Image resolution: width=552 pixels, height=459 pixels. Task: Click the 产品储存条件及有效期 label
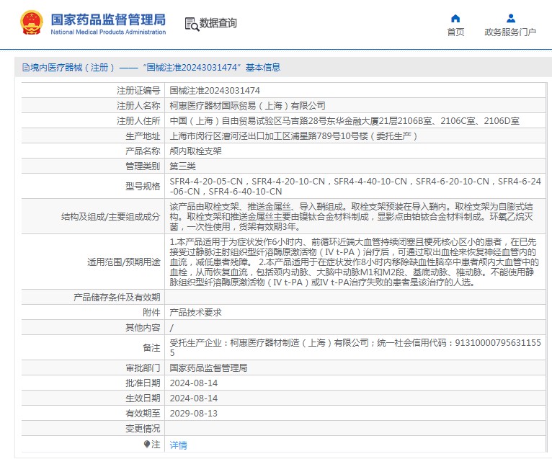coord(117,297)
